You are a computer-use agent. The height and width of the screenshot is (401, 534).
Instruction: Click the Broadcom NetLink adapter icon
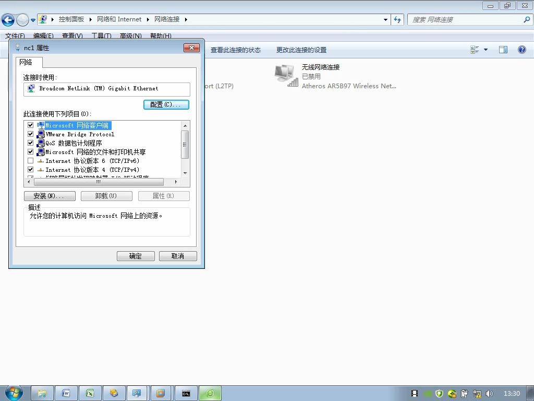[x=31, y=89]
